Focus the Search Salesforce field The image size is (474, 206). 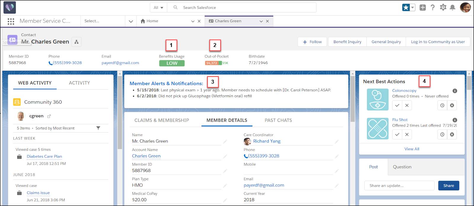pos(242,7)
